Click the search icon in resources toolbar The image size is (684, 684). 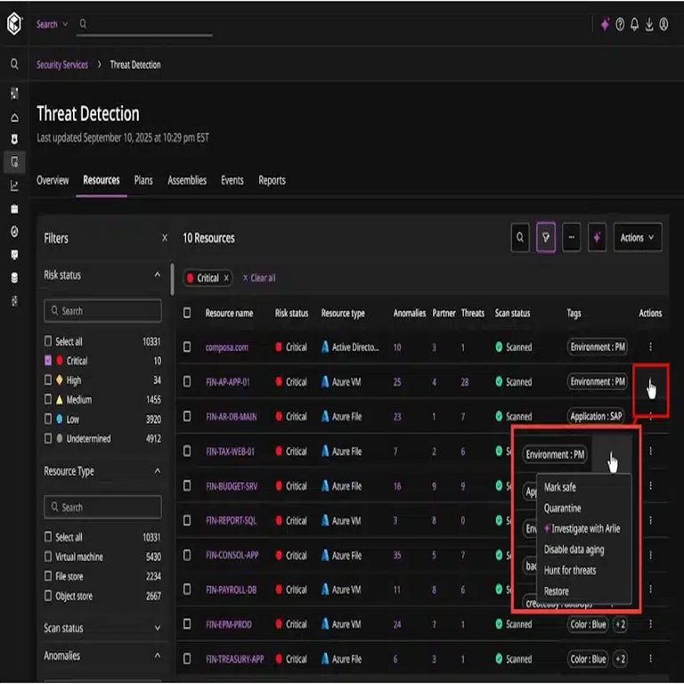(x=521, y=238)
